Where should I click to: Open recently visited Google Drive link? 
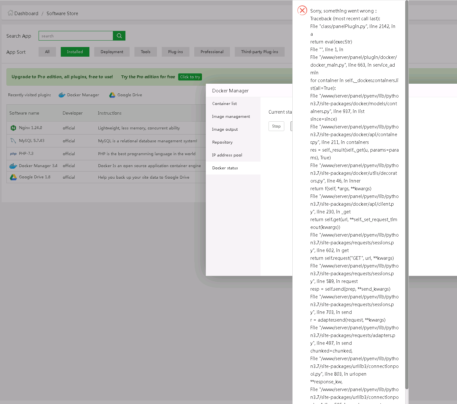(x=130, y=95)
